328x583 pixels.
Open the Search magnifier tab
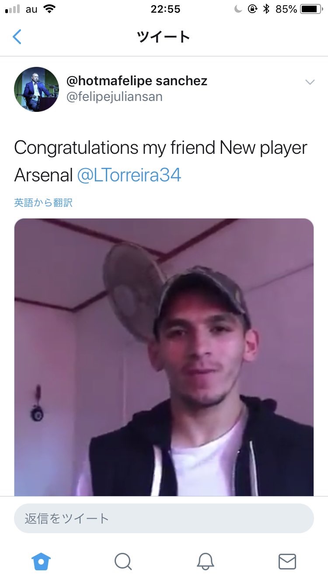click(123, 561)
